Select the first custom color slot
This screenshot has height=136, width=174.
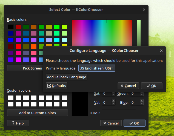pos(11,98)
